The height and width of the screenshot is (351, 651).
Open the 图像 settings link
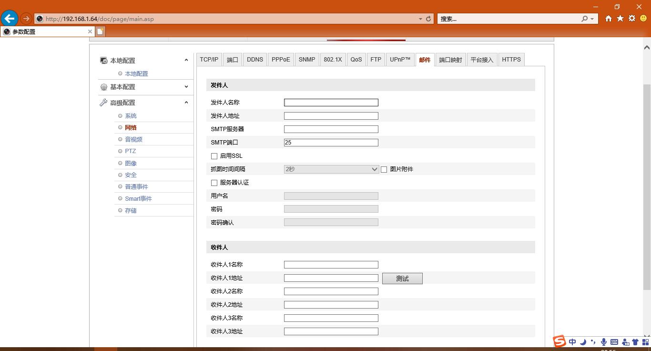[x=131, y=163]
